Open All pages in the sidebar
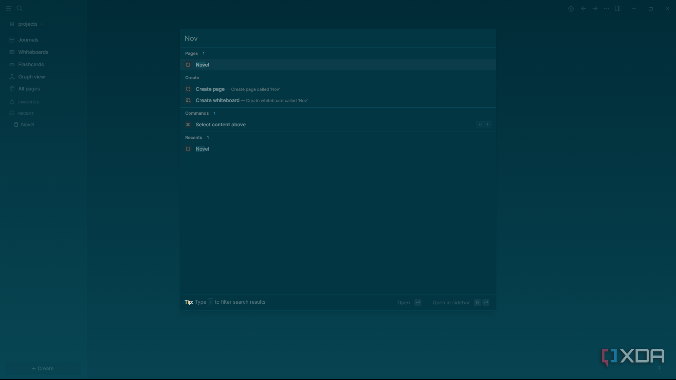This screenshot has height=380, width=676. [x=29, y=89]
